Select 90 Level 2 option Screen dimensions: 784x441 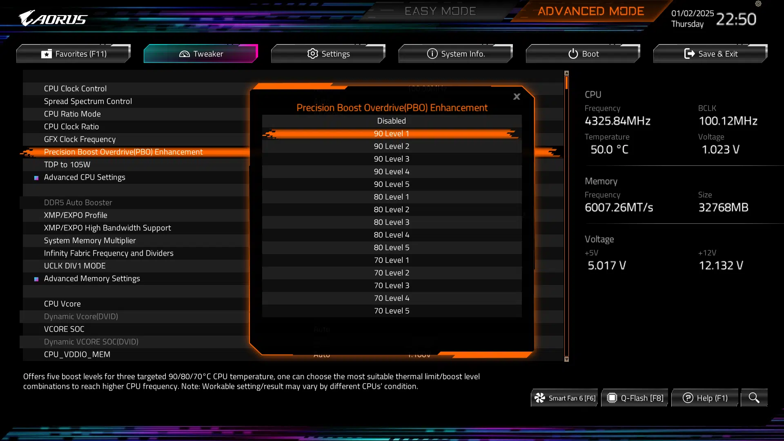coord(392,146)
